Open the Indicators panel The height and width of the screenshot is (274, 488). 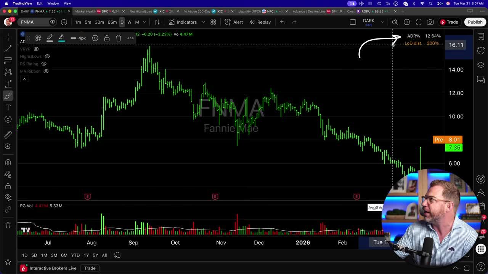pos(186,22)
